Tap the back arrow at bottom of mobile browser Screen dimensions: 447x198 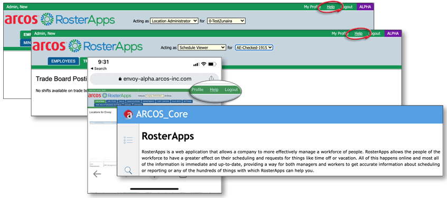97,174
